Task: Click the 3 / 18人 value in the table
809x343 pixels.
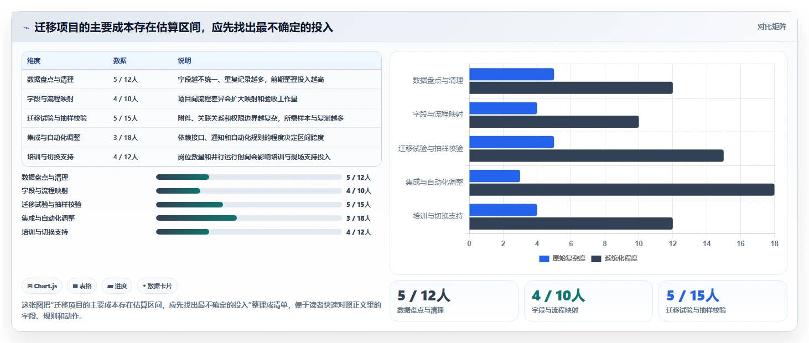Action: click(126, 138)
